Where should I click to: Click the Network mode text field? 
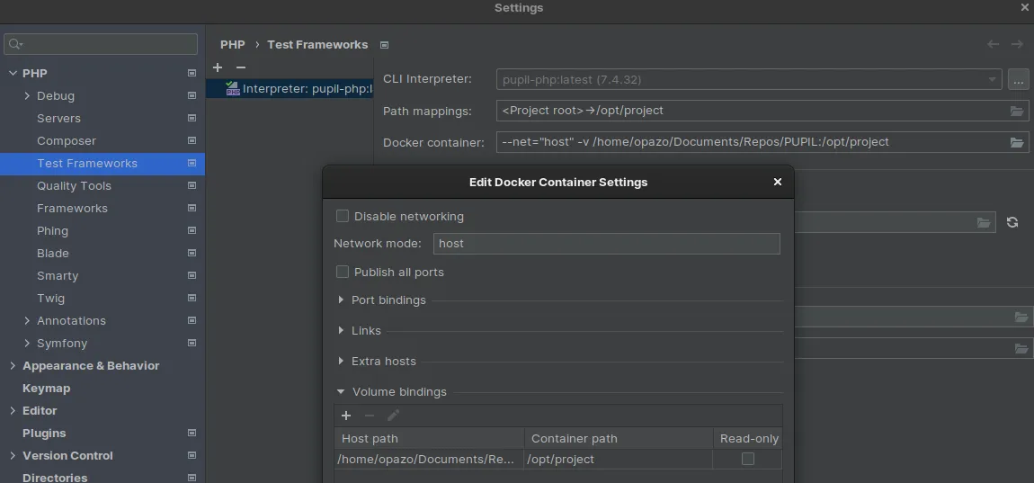606,244
